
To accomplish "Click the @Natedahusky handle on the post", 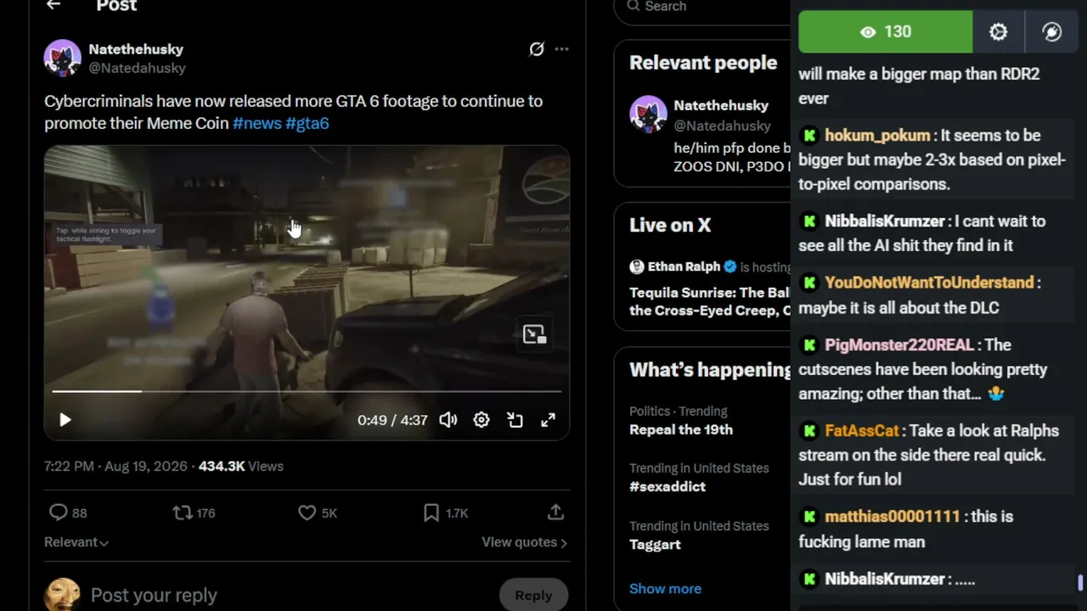I will 137,68.
